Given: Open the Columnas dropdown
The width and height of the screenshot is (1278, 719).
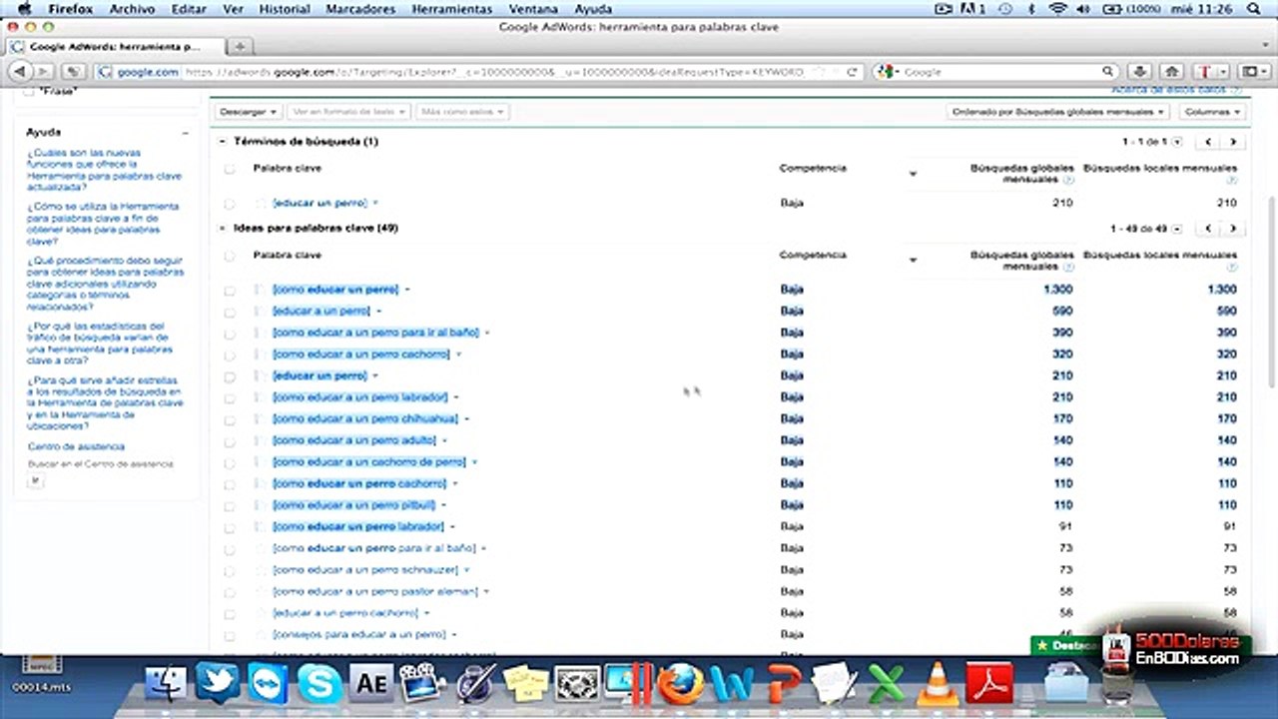Looking at the screenshot, I should [x=1212, y=112].
